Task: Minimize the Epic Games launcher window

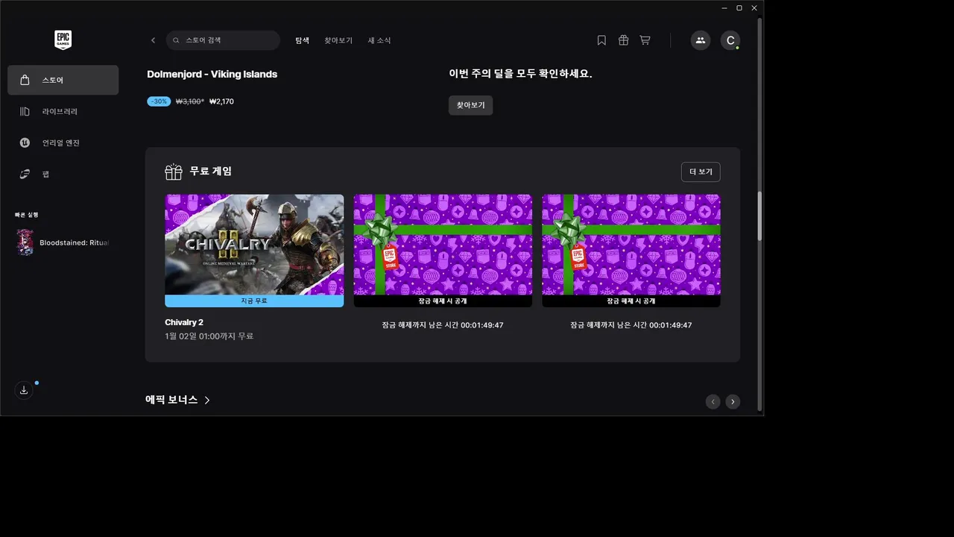Action: tap(724, 7)
